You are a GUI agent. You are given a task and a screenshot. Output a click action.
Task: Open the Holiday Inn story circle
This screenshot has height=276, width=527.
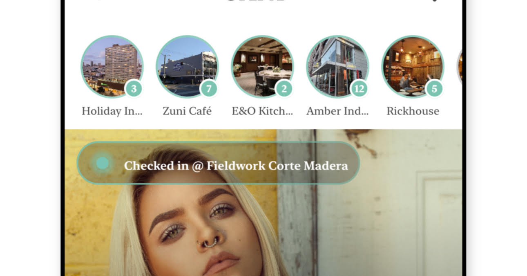point(112,67)
